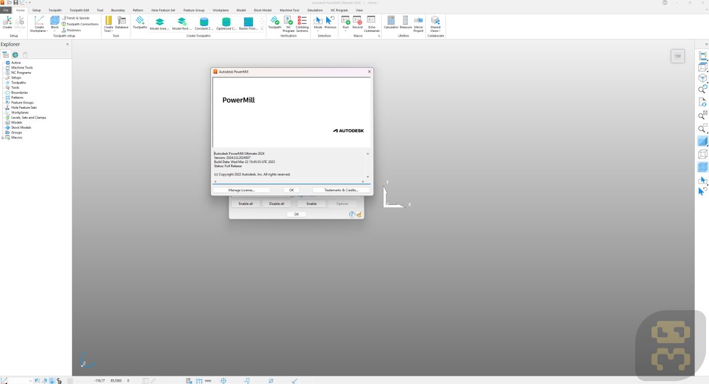Select Toolpaths in Explorer tree
Viewport: 709px width, 384px height.
[x=18, y=83]
